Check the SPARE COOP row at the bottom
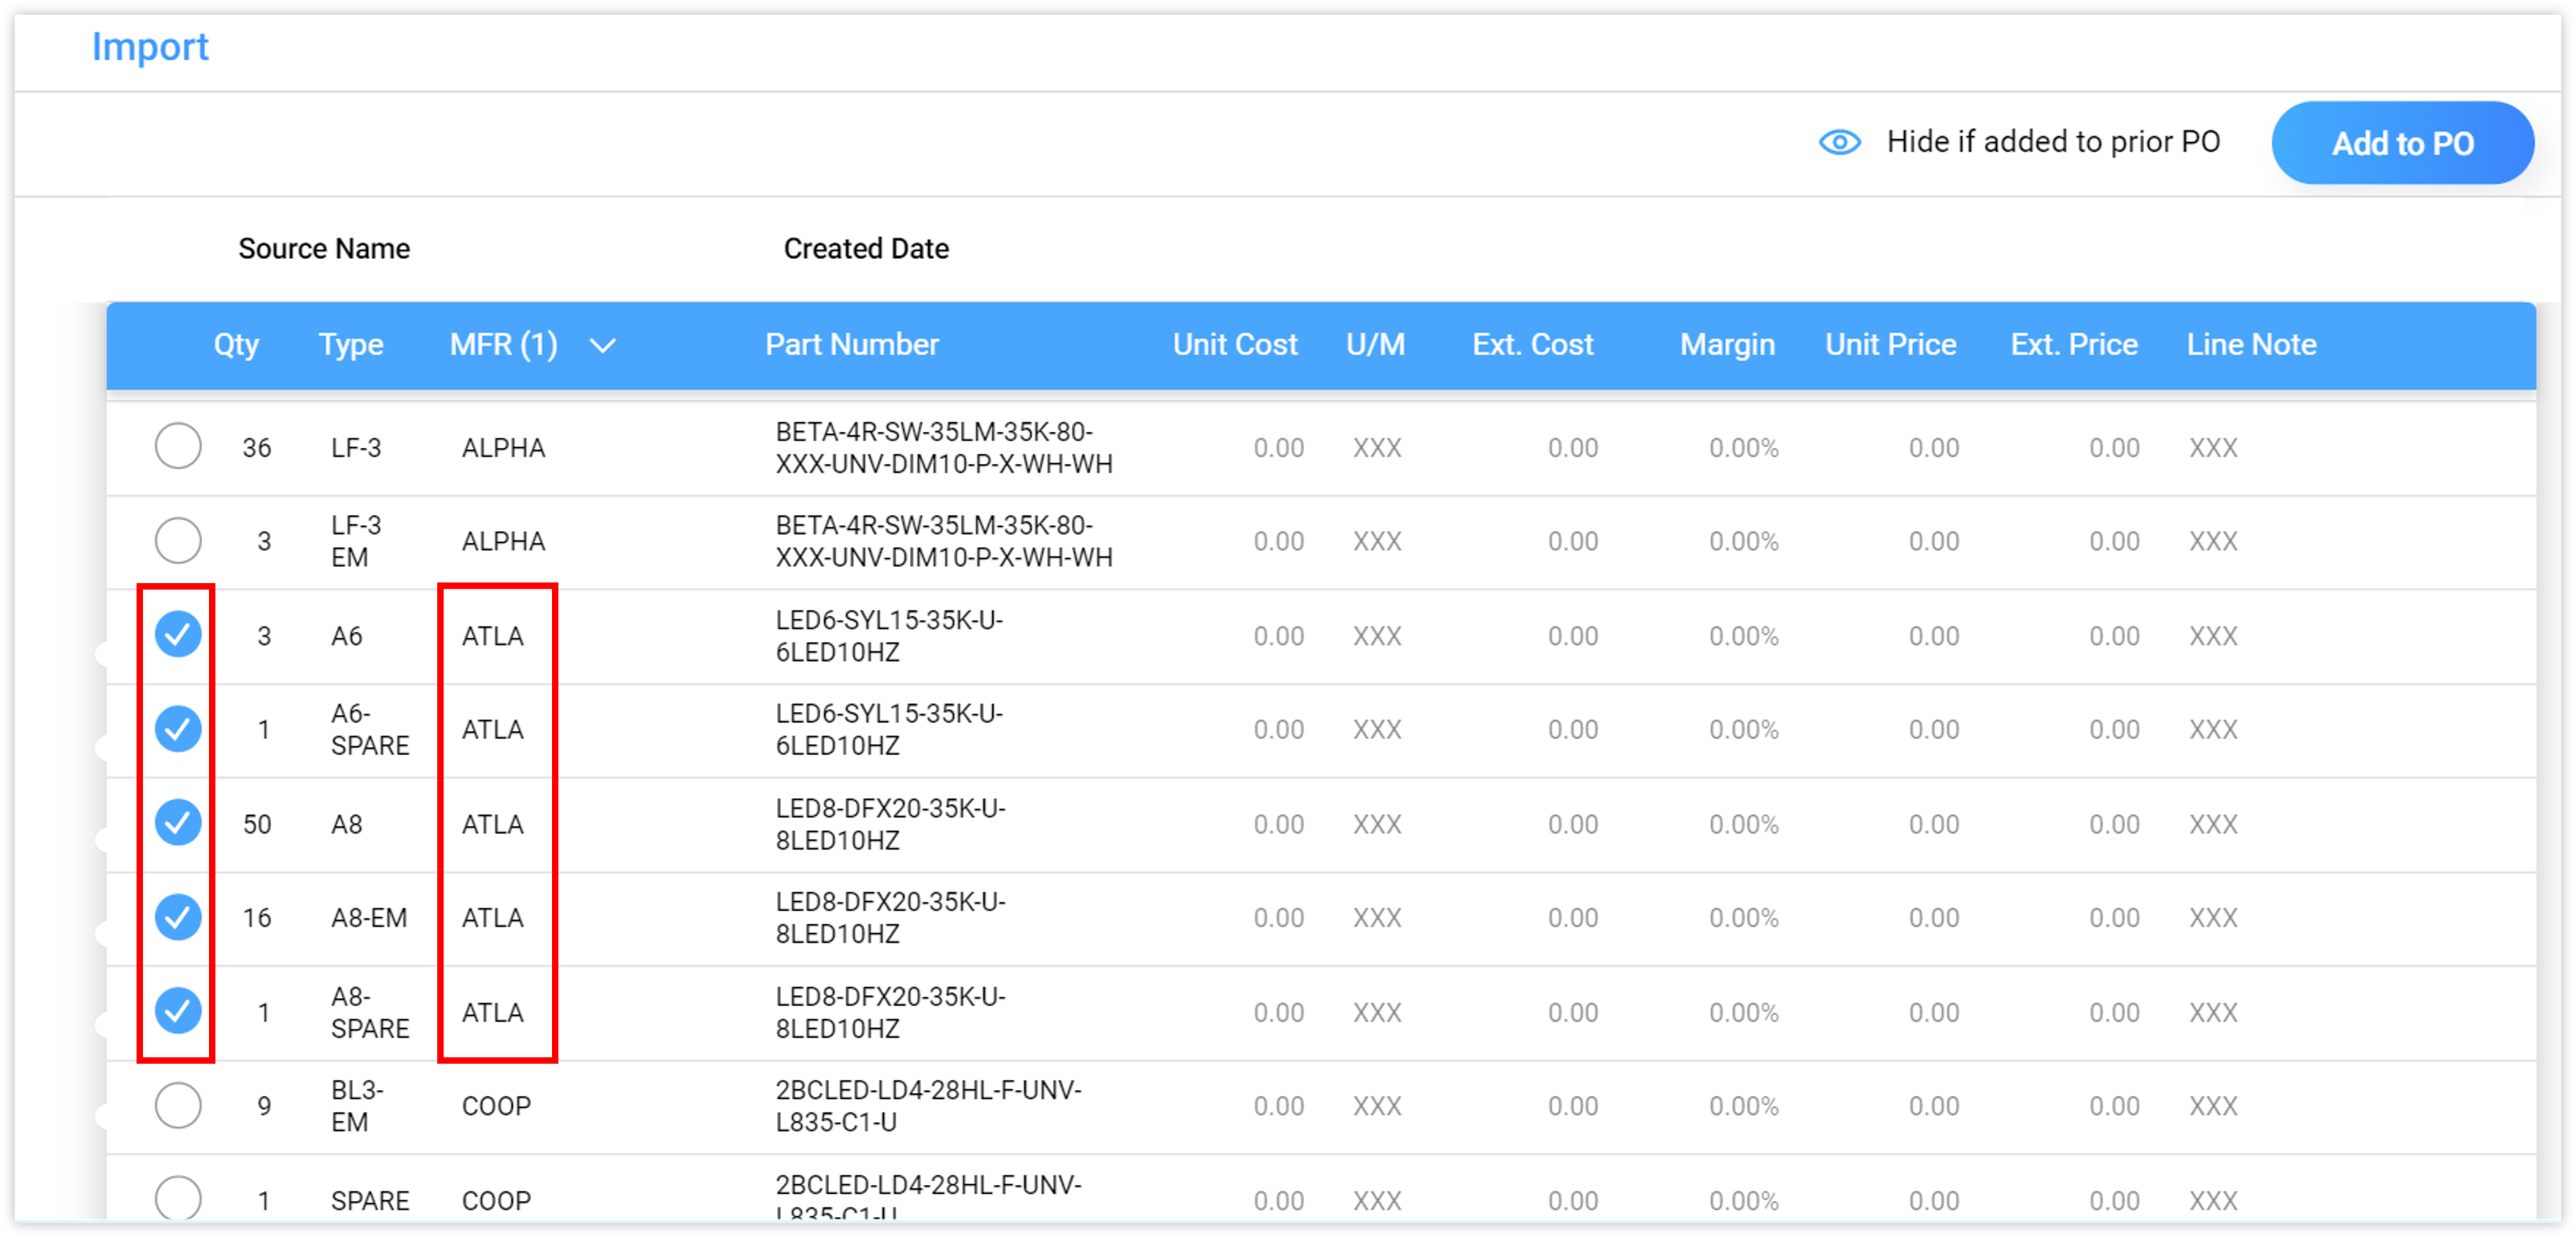Viewport: 2576px width, 1238px height. point(178,1199)
